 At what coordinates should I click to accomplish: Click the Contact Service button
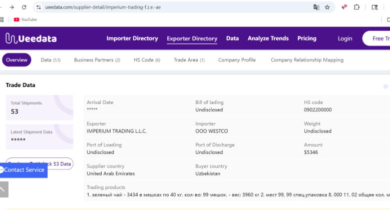click(24, 169)
